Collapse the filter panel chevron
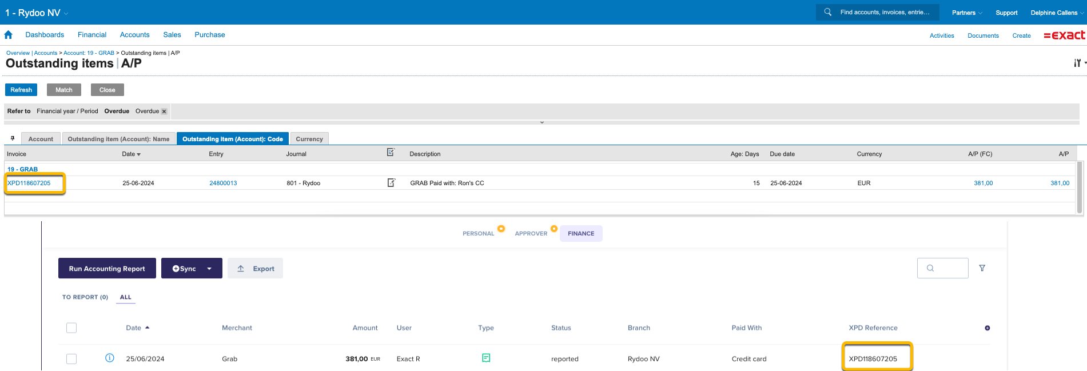The image size is (1087, 371). (541, 122)
